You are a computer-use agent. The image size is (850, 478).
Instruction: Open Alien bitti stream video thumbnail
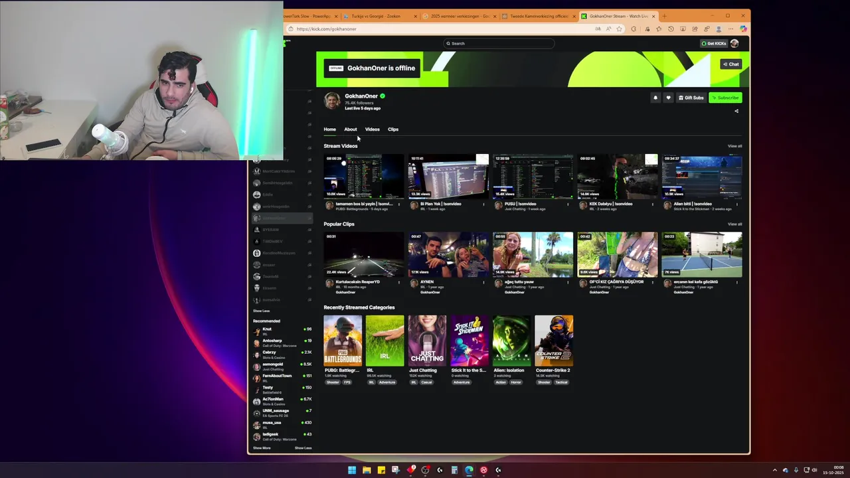tap(701, 176)
